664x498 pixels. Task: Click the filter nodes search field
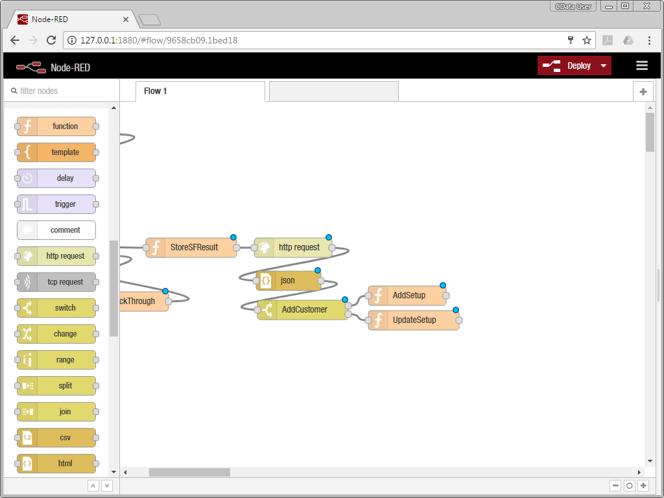[62, 91]
